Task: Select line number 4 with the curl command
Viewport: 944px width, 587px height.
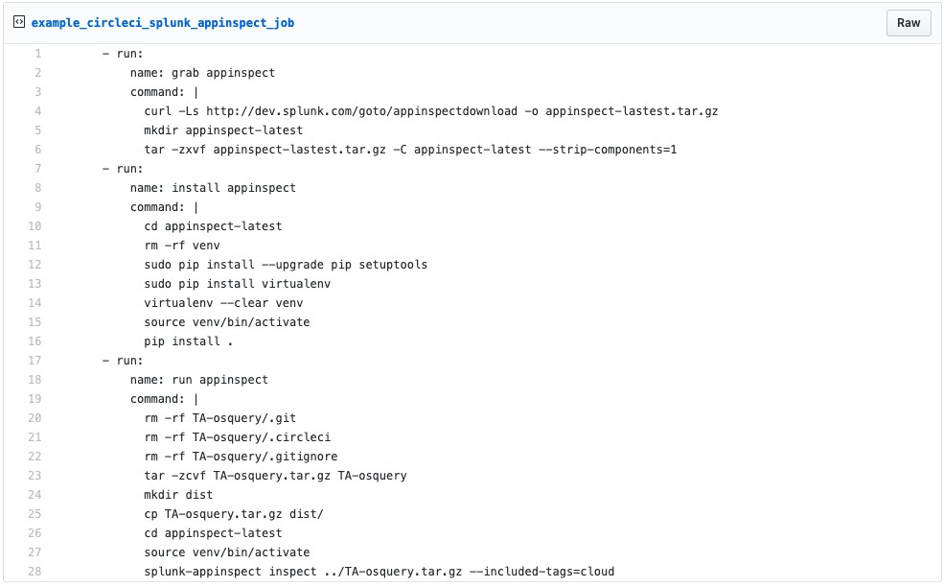Action: point(37,111)
